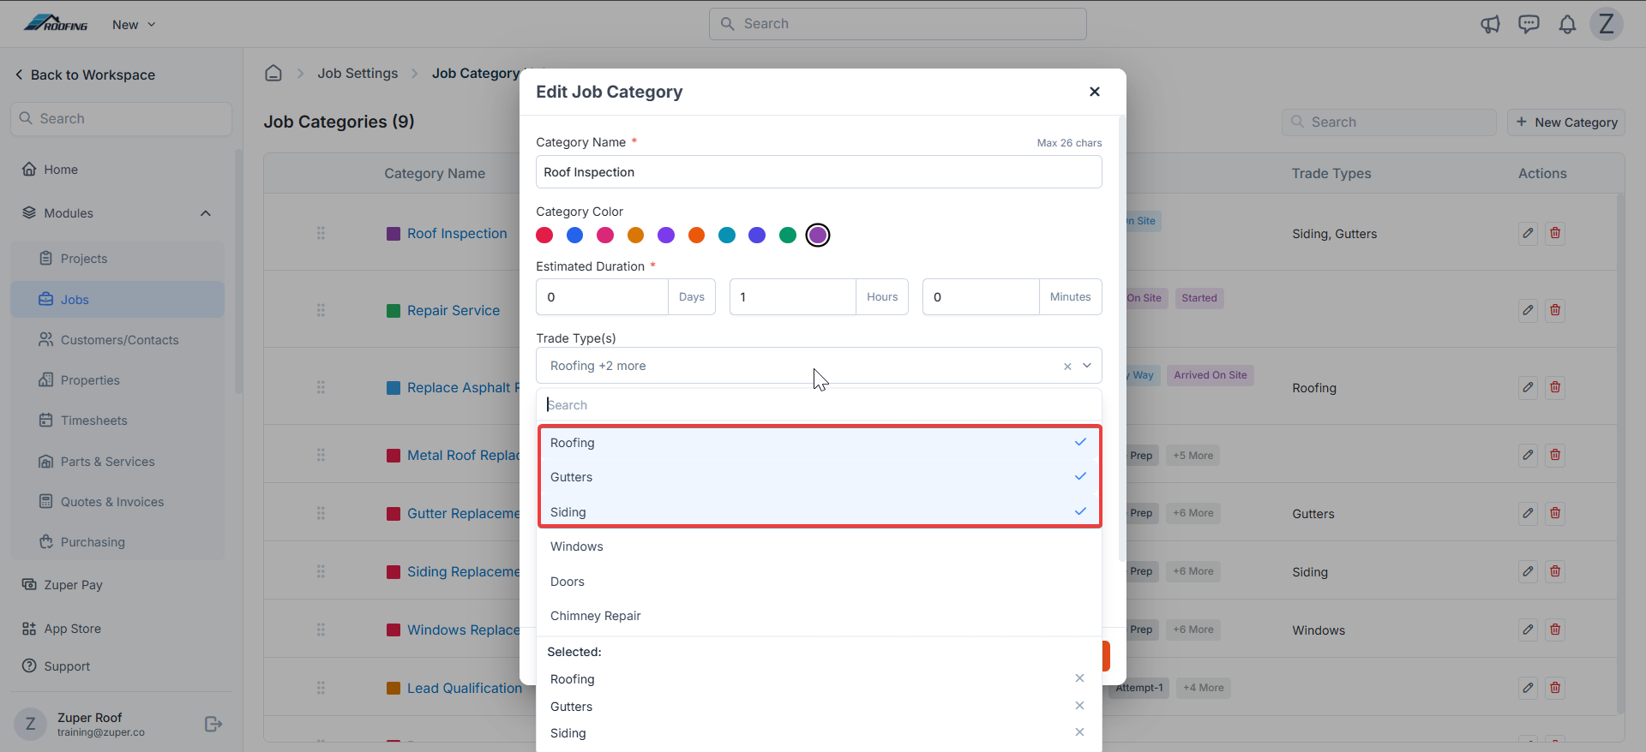Open Jobs module in sidebar
This screenshot has height=752, width=1646.
(117, 300)
